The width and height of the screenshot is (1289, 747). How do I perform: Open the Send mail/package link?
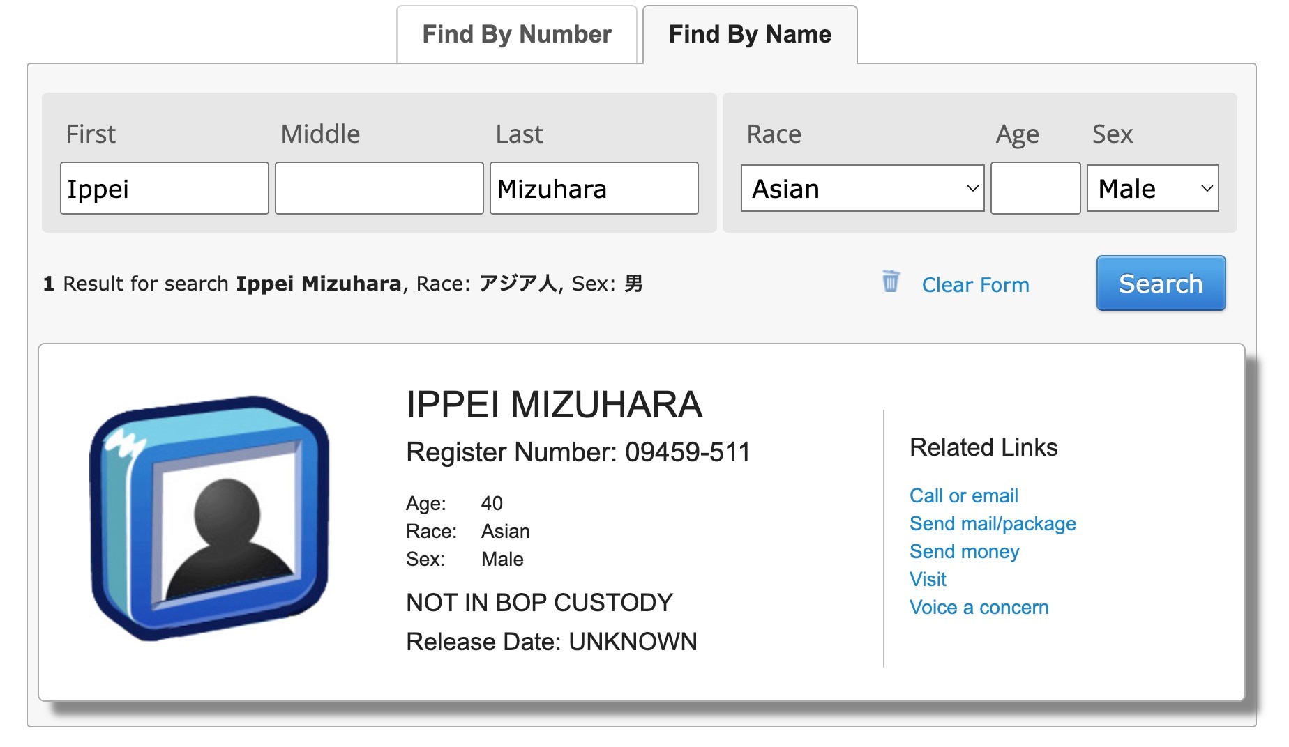pyautogui.click(x=993, y=523)
